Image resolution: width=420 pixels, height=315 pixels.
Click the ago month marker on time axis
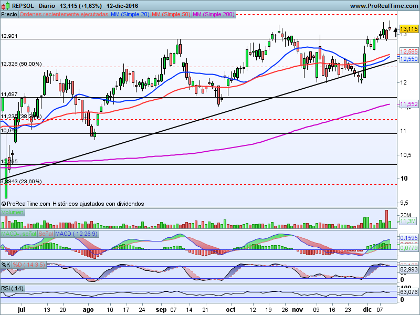(88, 310)
